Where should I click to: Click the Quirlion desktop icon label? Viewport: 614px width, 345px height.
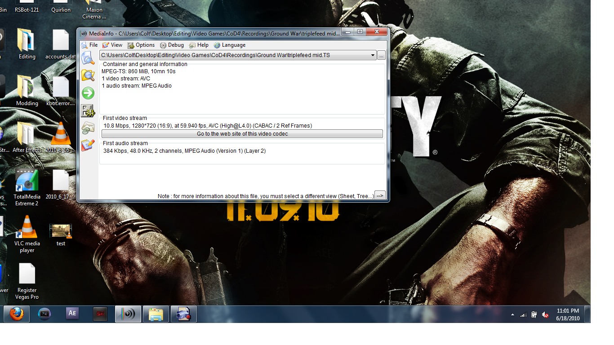tap(61, 10)
